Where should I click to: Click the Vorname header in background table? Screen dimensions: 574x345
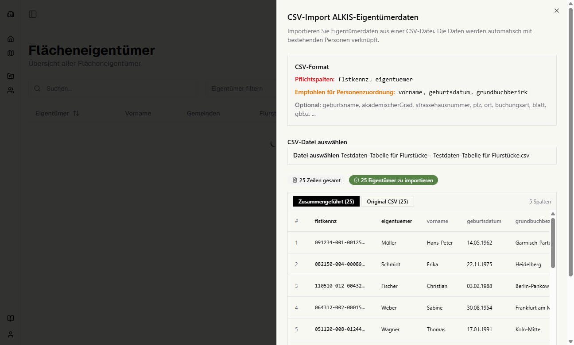(138, 113)
